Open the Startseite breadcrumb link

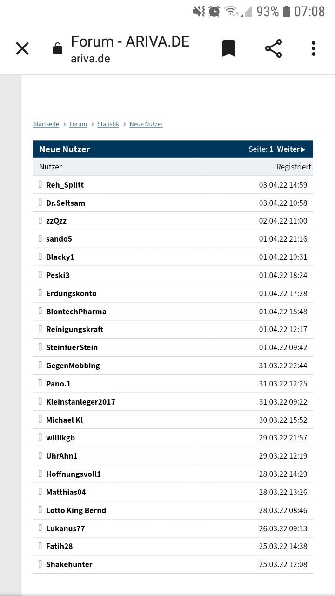46,124
